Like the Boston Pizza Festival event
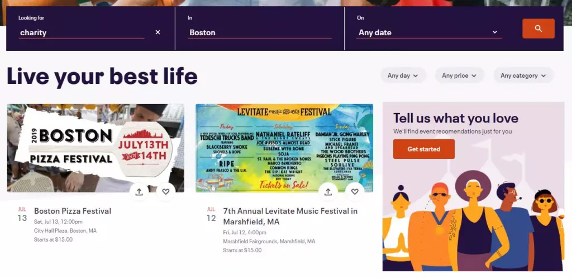This screenshot has width=572, height=278. (165, 192)
